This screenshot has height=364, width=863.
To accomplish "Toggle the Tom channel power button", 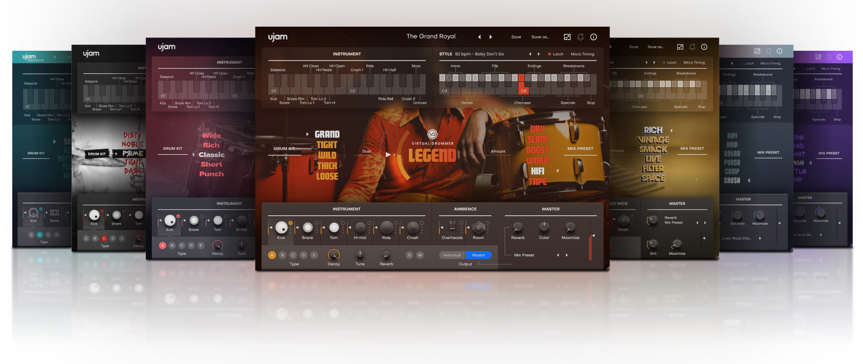I will click(343, 223).
